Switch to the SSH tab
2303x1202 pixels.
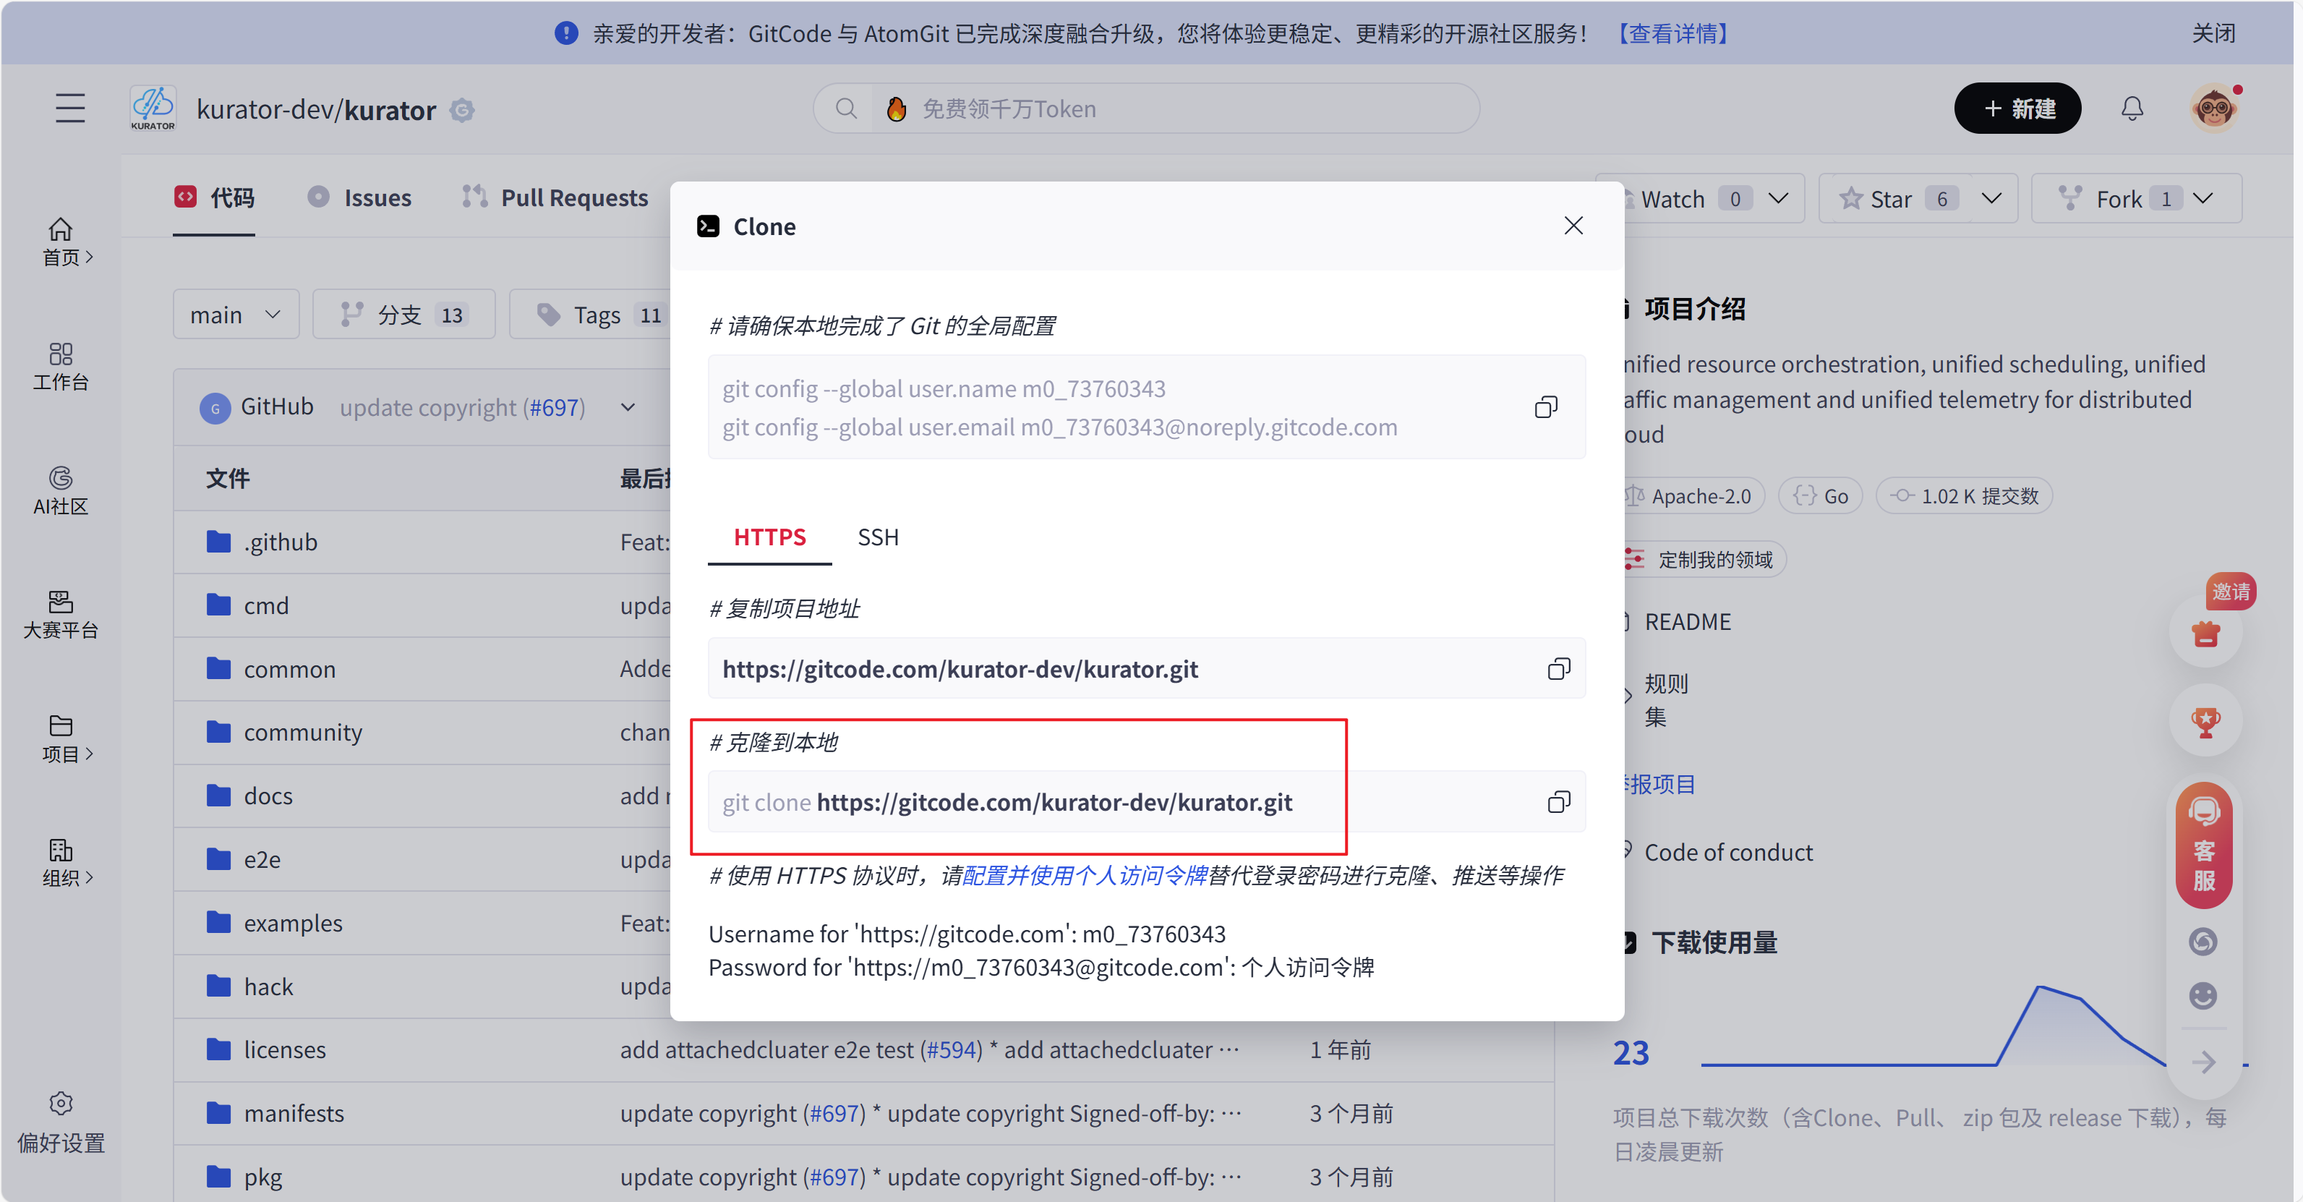[877, 537]
